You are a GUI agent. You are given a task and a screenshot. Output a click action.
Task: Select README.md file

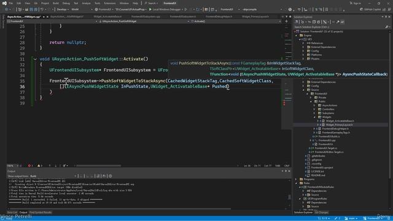[317, 176]
